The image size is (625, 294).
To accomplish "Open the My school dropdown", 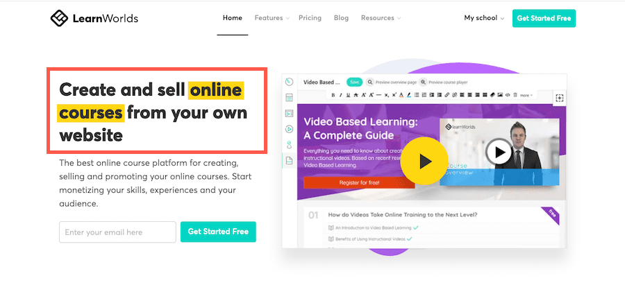I will [484, 18].
